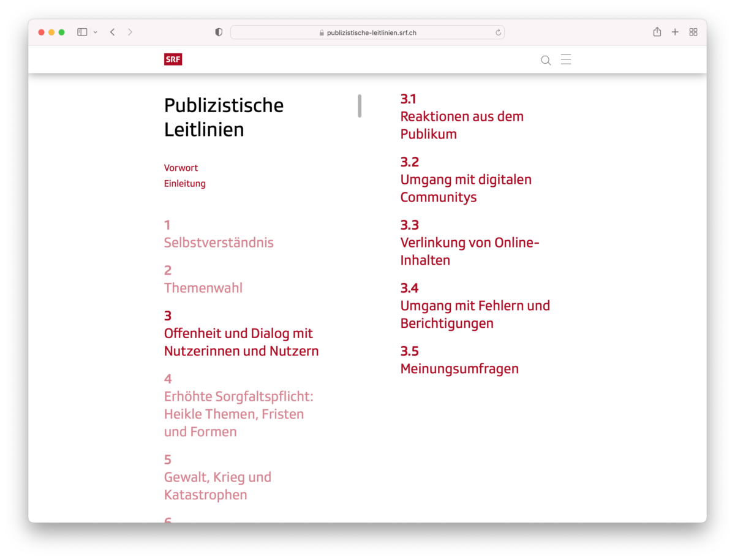Toggle the Safari sidebar button
Screen dimensions: 735x560
coord(82,32)
